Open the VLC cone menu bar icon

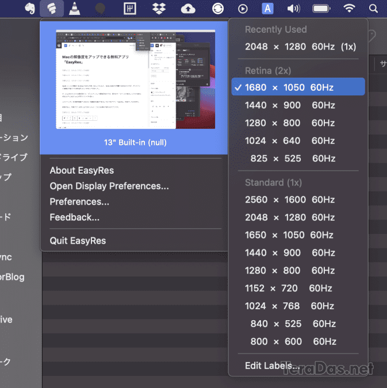[74, 9]
